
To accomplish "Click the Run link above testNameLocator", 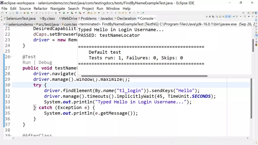I will point(26,62).
